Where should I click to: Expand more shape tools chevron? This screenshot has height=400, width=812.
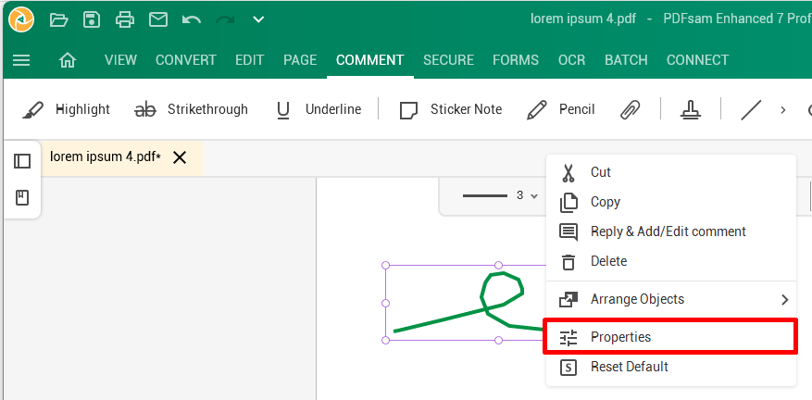click(x=783, y=110)
